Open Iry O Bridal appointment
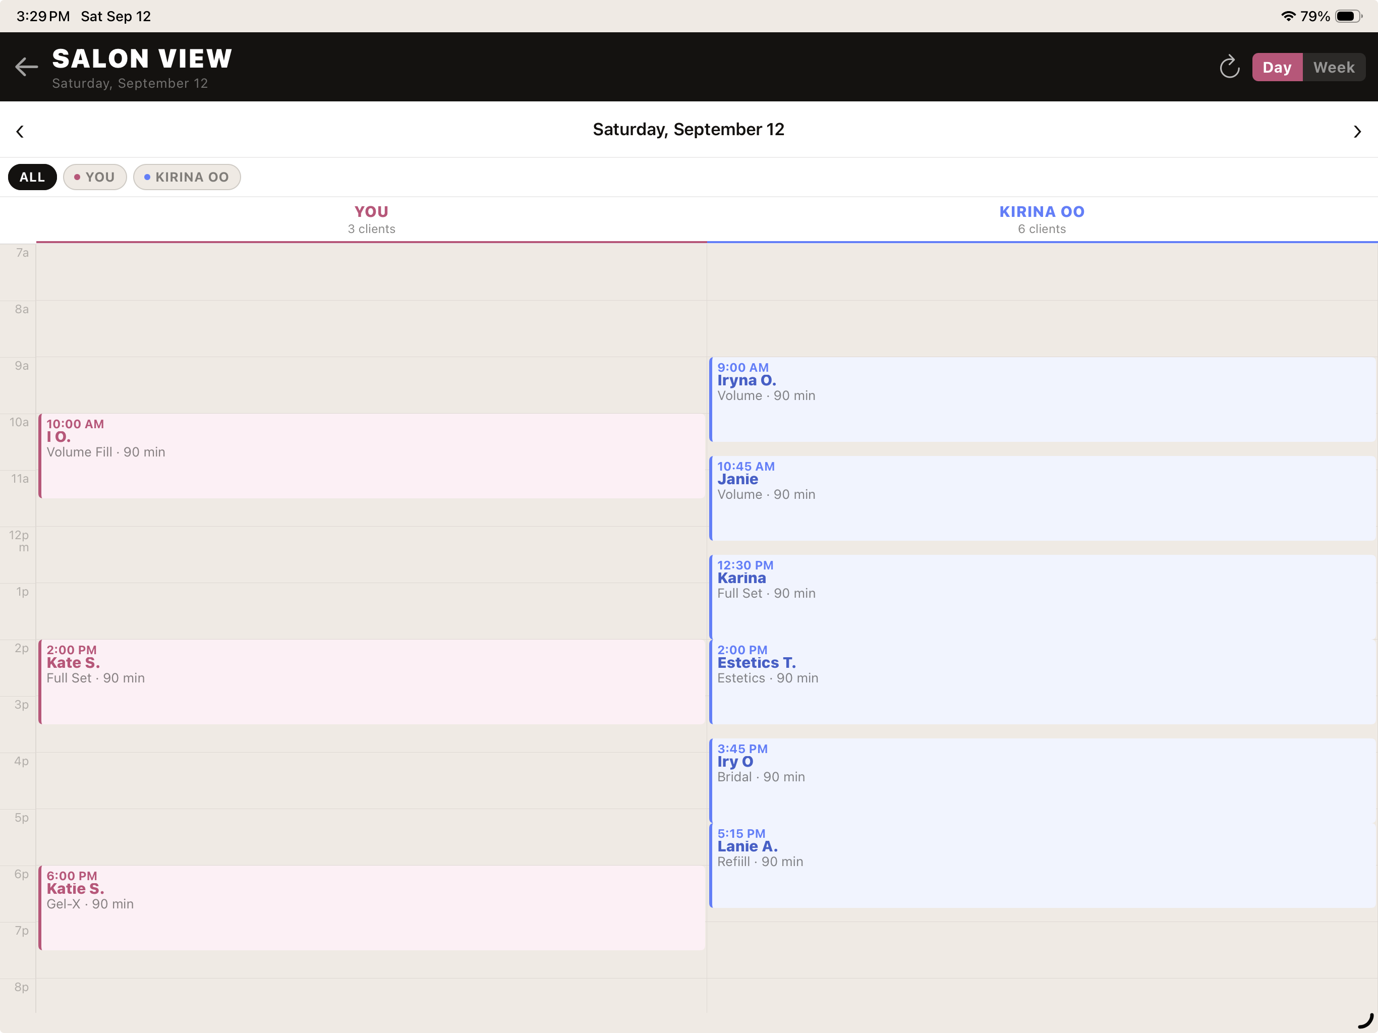Screen dimensions: 1378x1033 point(1042,780)
